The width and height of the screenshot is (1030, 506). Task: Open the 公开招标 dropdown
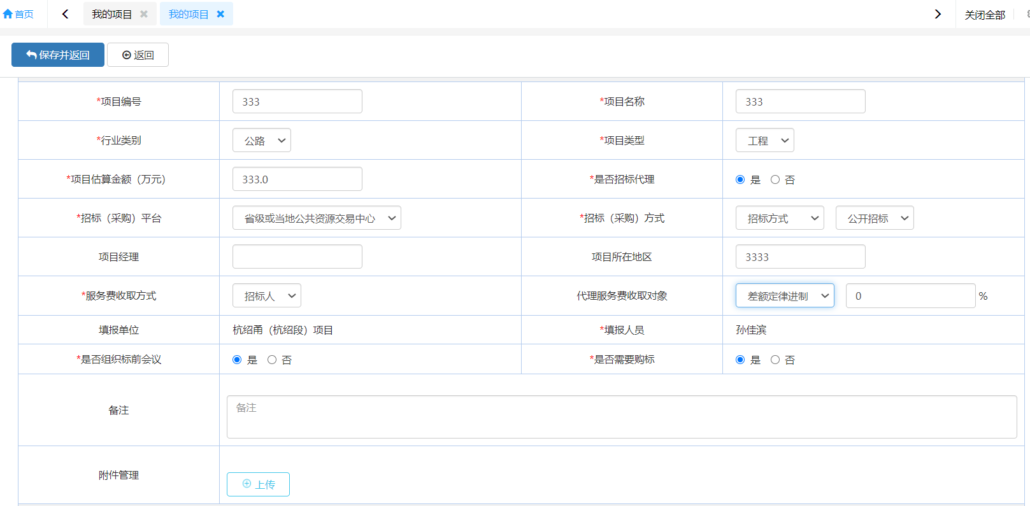tap(875, 218)
